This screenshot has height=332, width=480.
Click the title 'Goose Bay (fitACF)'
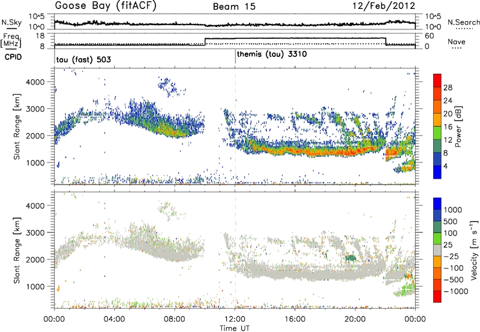tap(106, 6)
